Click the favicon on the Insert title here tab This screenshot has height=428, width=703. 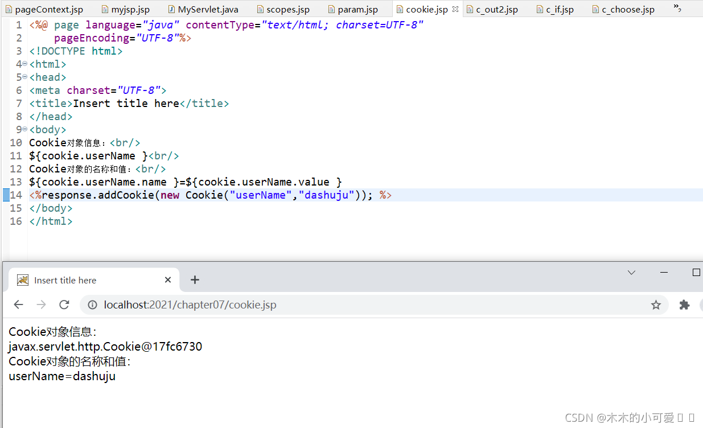[x=22, y=279]
